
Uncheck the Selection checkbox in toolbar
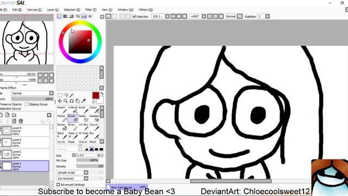[x=134, y=16]
